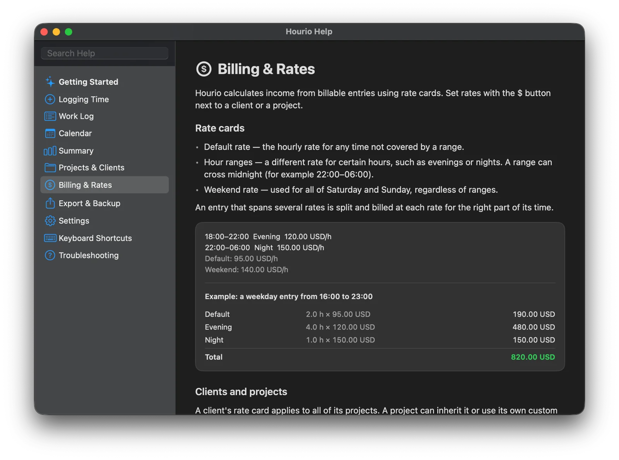Click the Logging Time plus-circle icon
Screen dimensions: 619x460
pyautogui.click(x=50, y=99)
